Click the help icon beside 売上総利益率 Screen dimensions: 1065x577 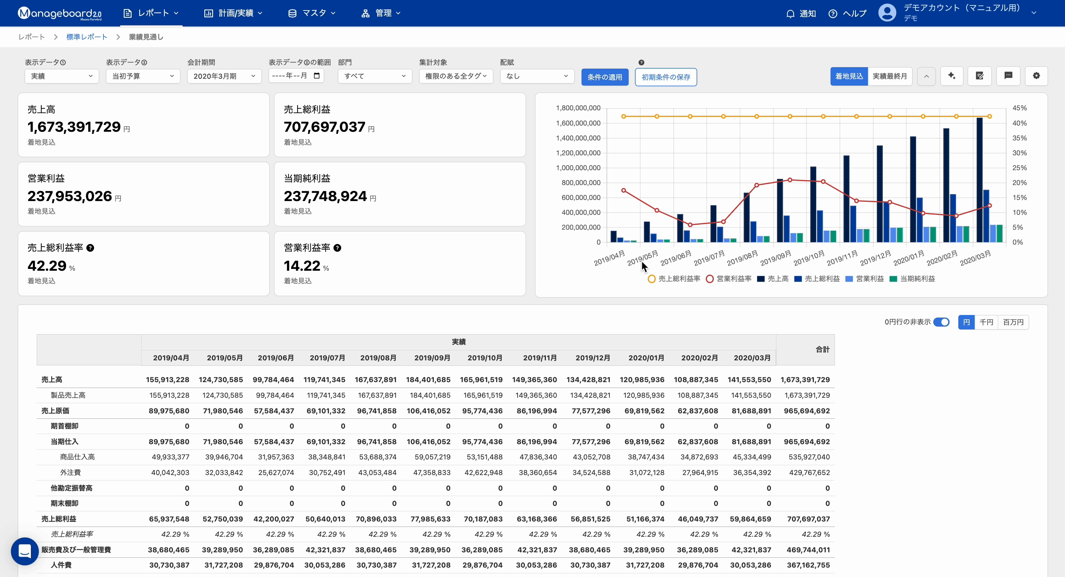(90, 248)
